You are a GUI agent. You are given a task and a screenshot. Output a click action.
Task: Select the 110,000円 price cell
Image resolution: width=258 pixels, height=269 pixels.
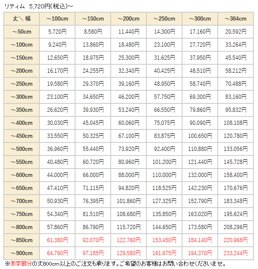(164, 175)
